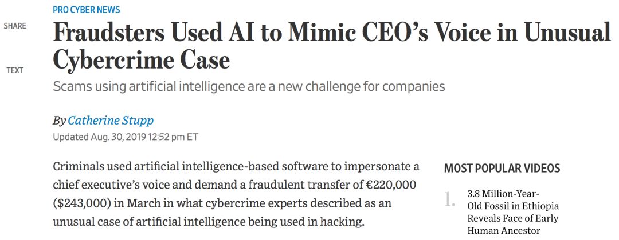Open the PRO CYBER NEWS section link

[86, 10]
